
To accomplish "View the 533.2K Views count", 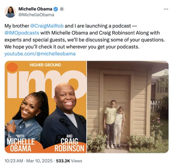I will point(69,161).
